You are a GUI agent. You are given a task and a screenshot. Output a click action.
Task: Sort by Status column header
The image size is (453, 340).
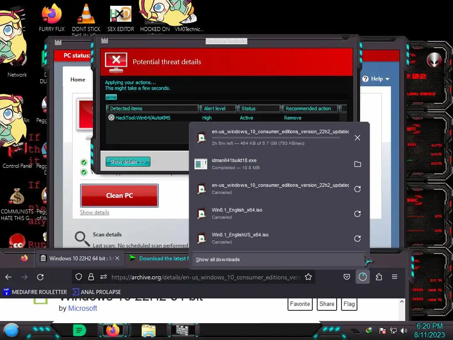[x=259, y=108]
